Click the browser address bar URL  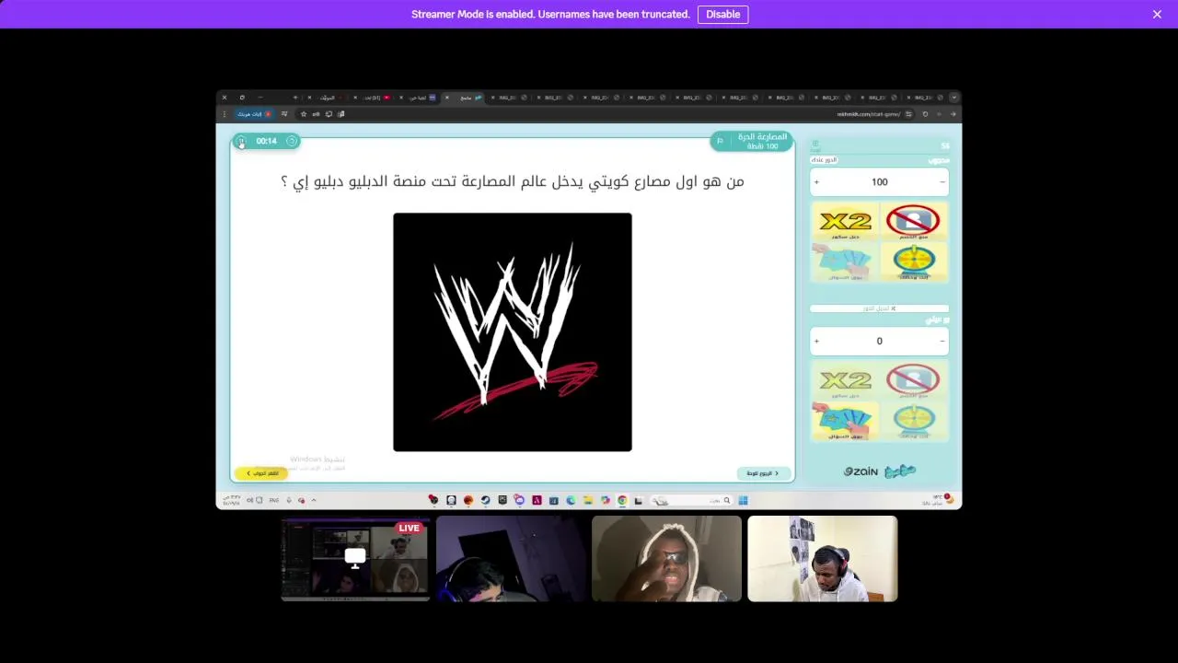tap(870, 114)
